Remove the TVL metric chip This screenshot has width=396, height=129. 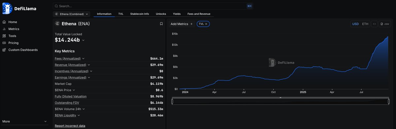(206, 24)
